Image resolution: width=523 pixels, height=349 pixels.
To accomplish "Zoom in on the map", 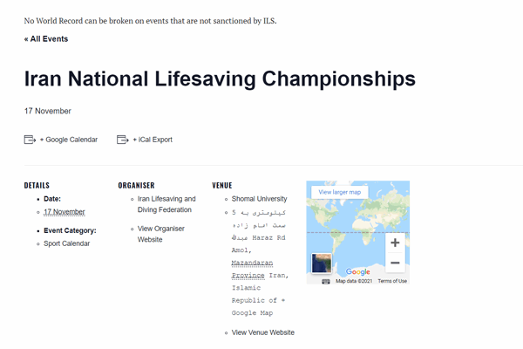I will pyautogui.click(x=395, y=243).
